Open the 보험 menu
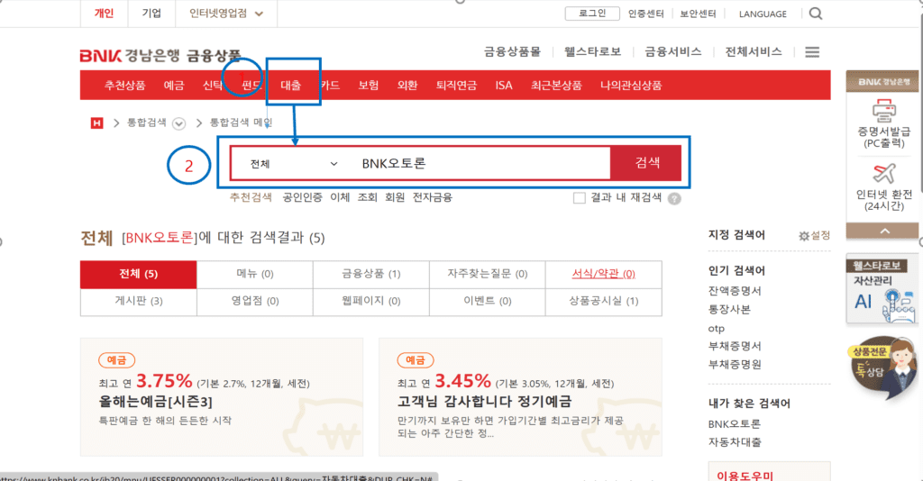 pos(369,86)
